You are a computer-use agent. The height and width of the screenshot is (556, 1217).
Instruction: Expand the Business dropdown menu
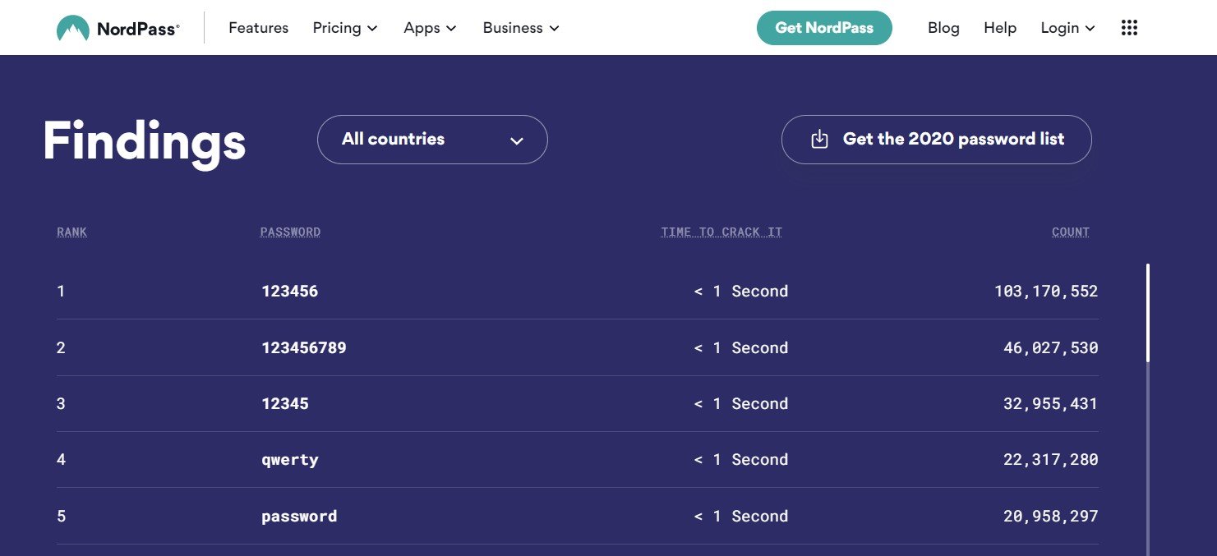point(521,28)
